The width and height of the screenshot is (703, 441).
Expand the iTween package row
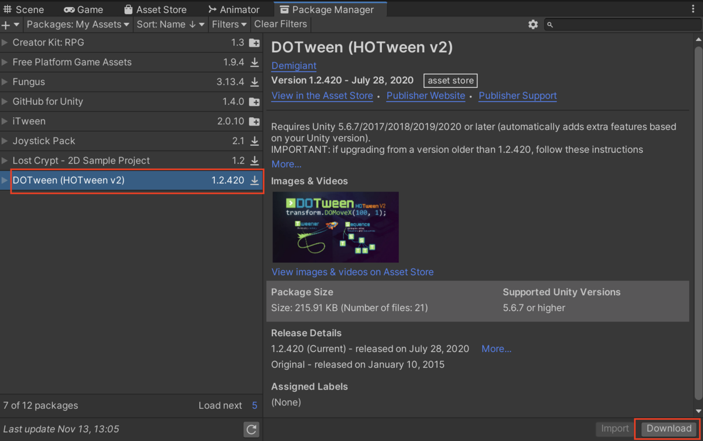coord(5,121)
